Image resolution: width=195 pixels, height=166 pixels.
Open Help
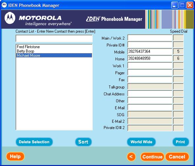tap(15, 156)
